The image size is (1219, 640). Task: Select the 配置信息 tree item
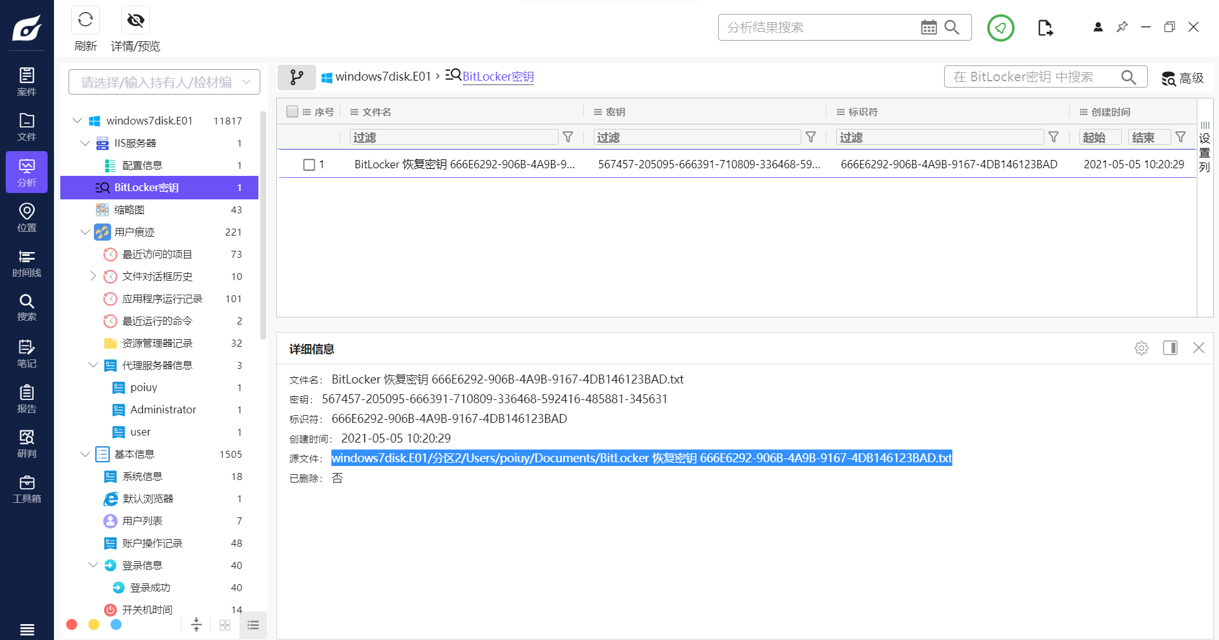(159, 165)
